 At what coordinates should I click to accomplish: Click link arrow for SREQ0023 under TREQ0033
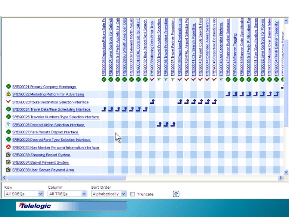[x=152, y=102]
